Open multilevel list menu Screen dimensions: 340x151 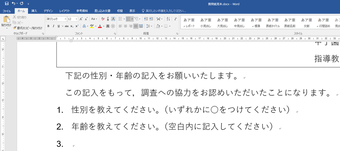point(137,19)
